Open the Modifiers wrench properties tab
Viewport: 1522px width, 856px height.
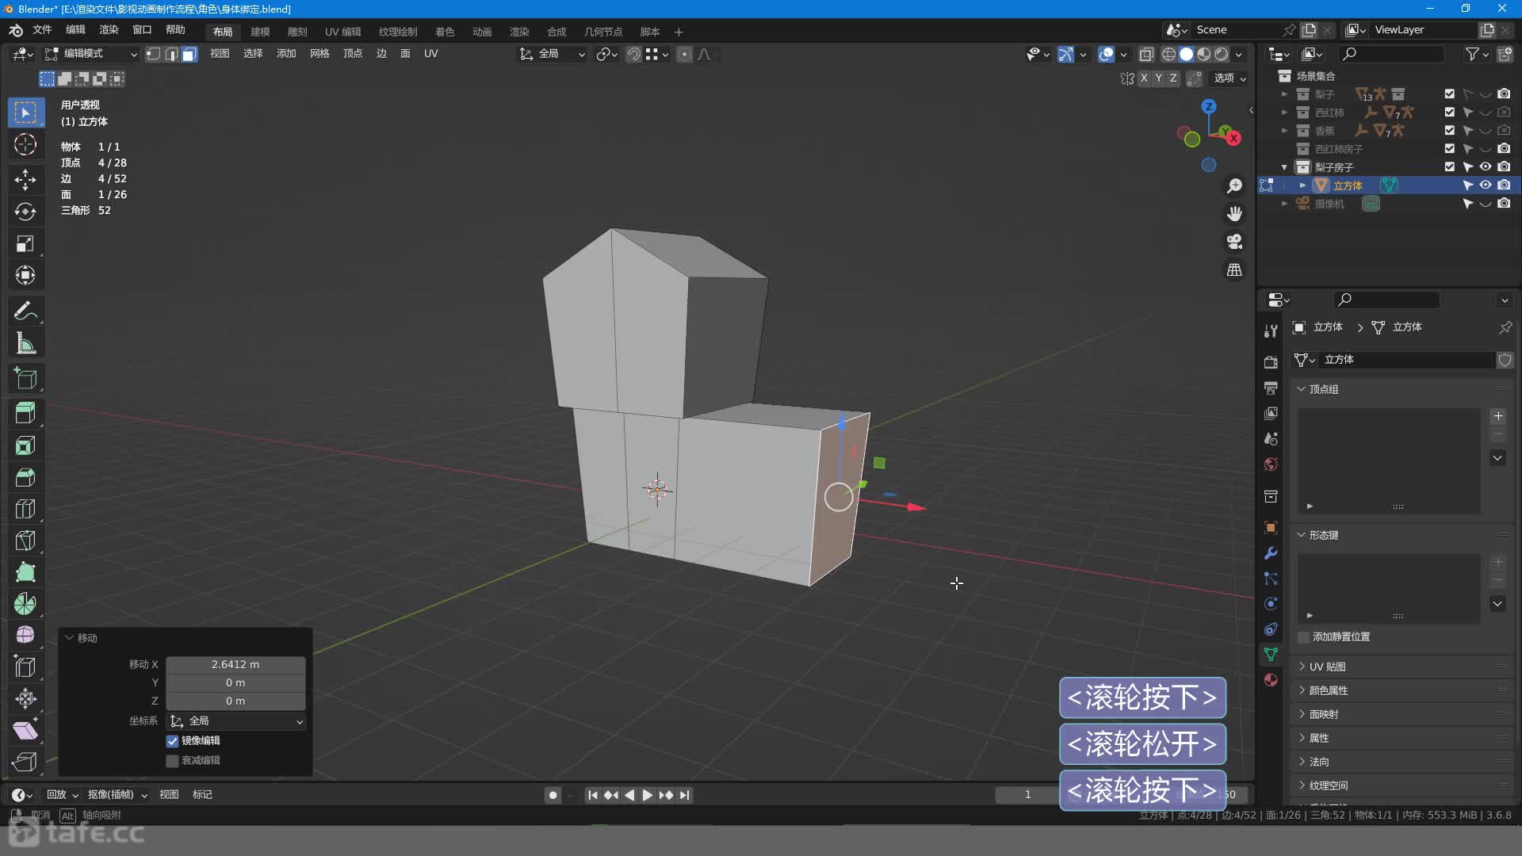[x=1271, y=552]
